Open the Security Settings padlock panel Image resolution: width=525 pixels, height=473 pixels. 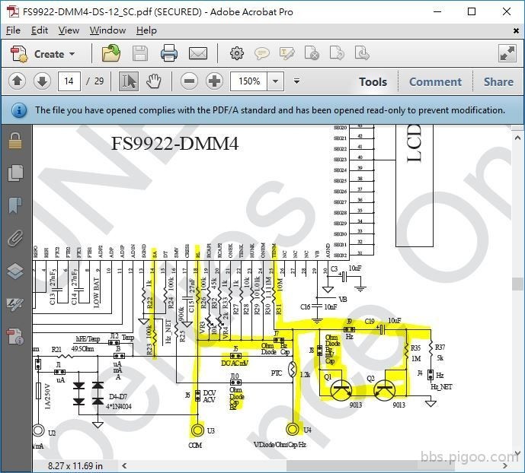pyautogui.click(x=15, y=141)
